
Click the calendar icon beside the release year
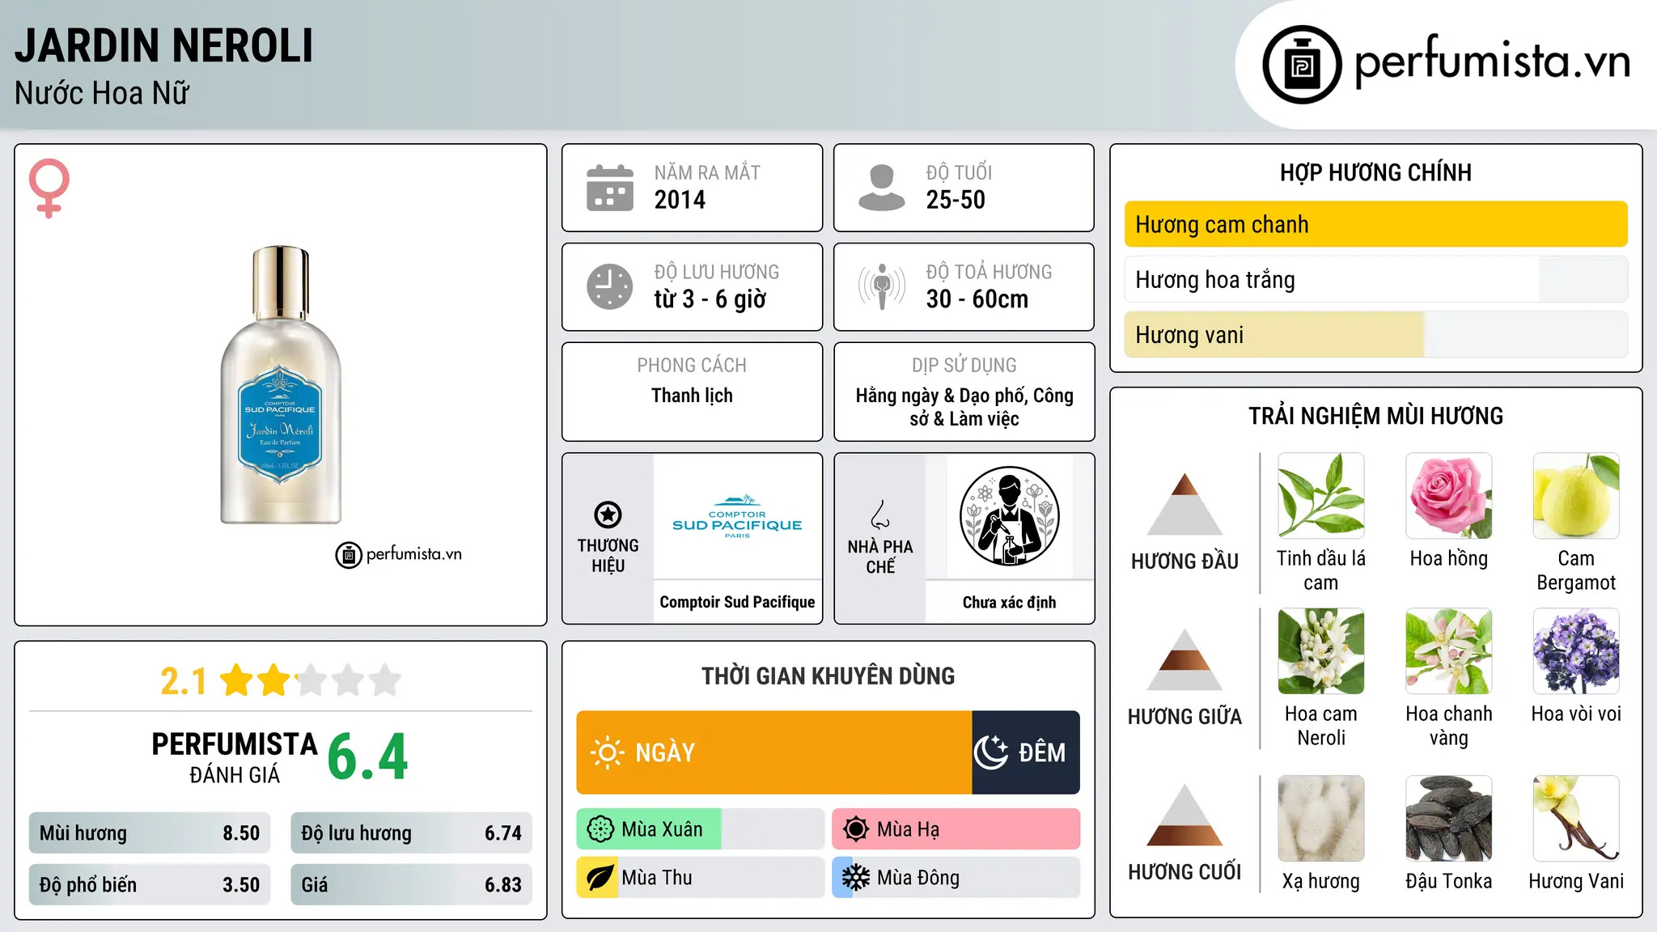(610, 188)
